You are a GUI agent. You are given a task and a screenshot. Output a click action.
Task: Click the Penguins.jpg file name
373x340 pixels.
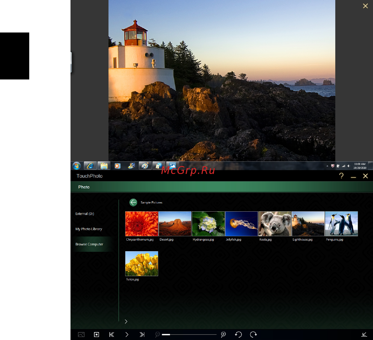334,240
